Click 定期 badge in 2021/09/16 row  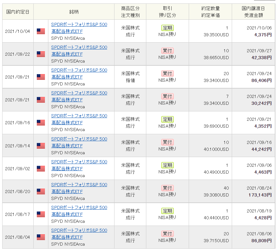167,120
